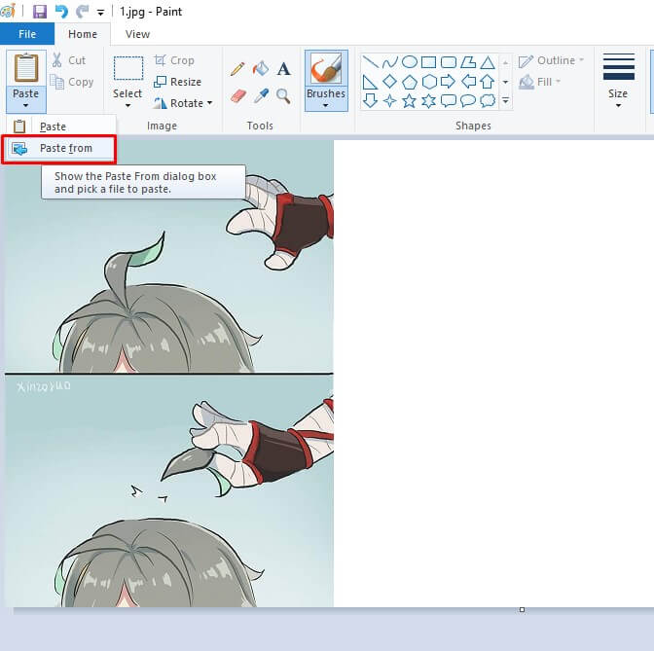
Task: Switch to the Home tab
Action: coord(83,34)
